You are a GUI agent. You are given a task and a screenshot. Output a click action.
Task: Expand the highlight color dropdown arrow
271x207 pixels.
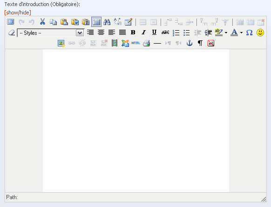226,32
